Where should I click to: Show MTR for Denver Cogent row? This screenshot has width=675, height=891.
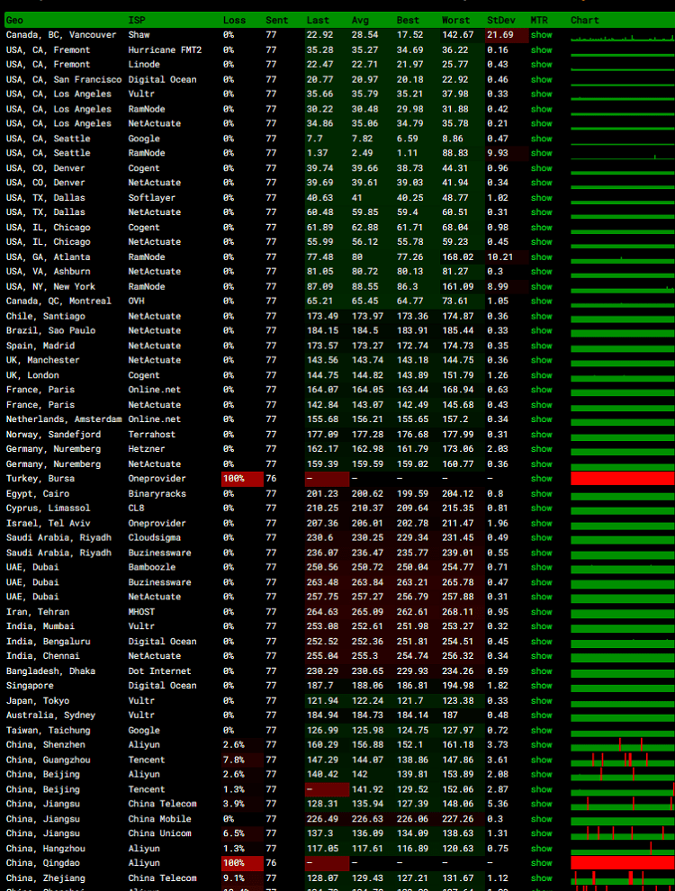[x=542, y=168]
